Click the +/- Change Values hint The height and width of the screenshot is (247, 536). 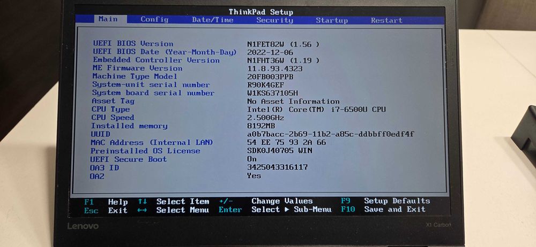266,201
